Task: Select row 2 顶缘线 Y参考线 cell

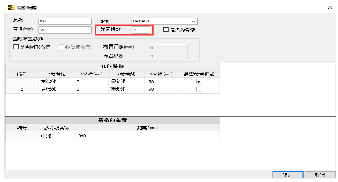Action: coord(126,89)
